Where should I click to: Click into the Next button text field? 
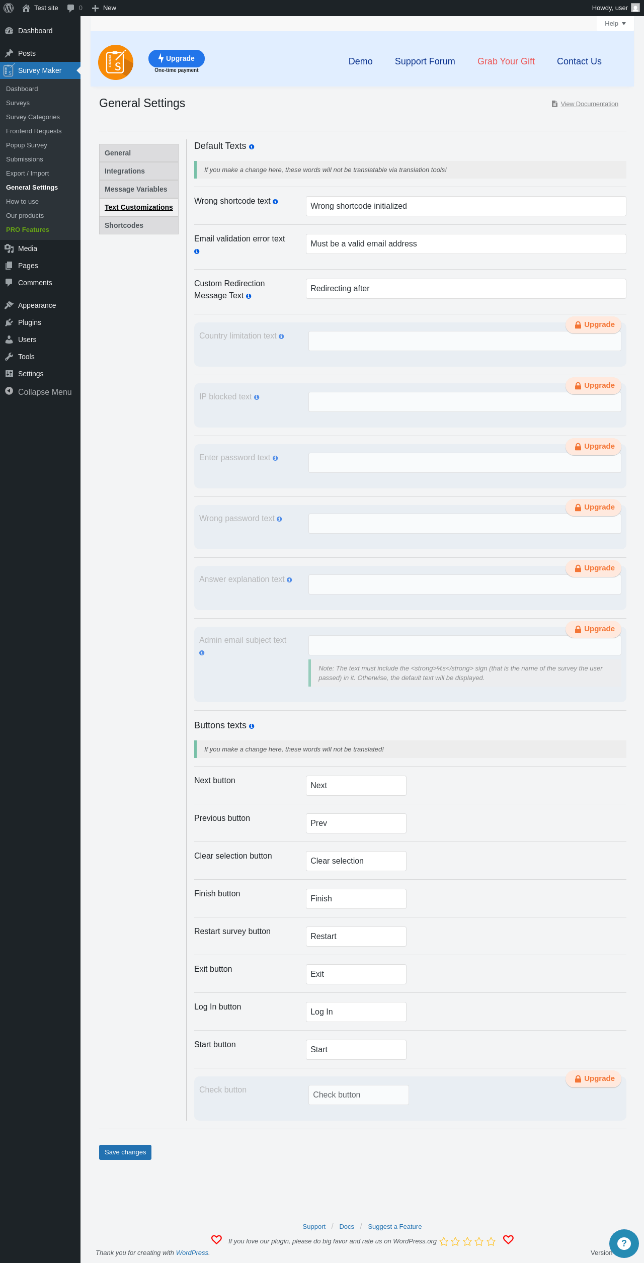356,786
